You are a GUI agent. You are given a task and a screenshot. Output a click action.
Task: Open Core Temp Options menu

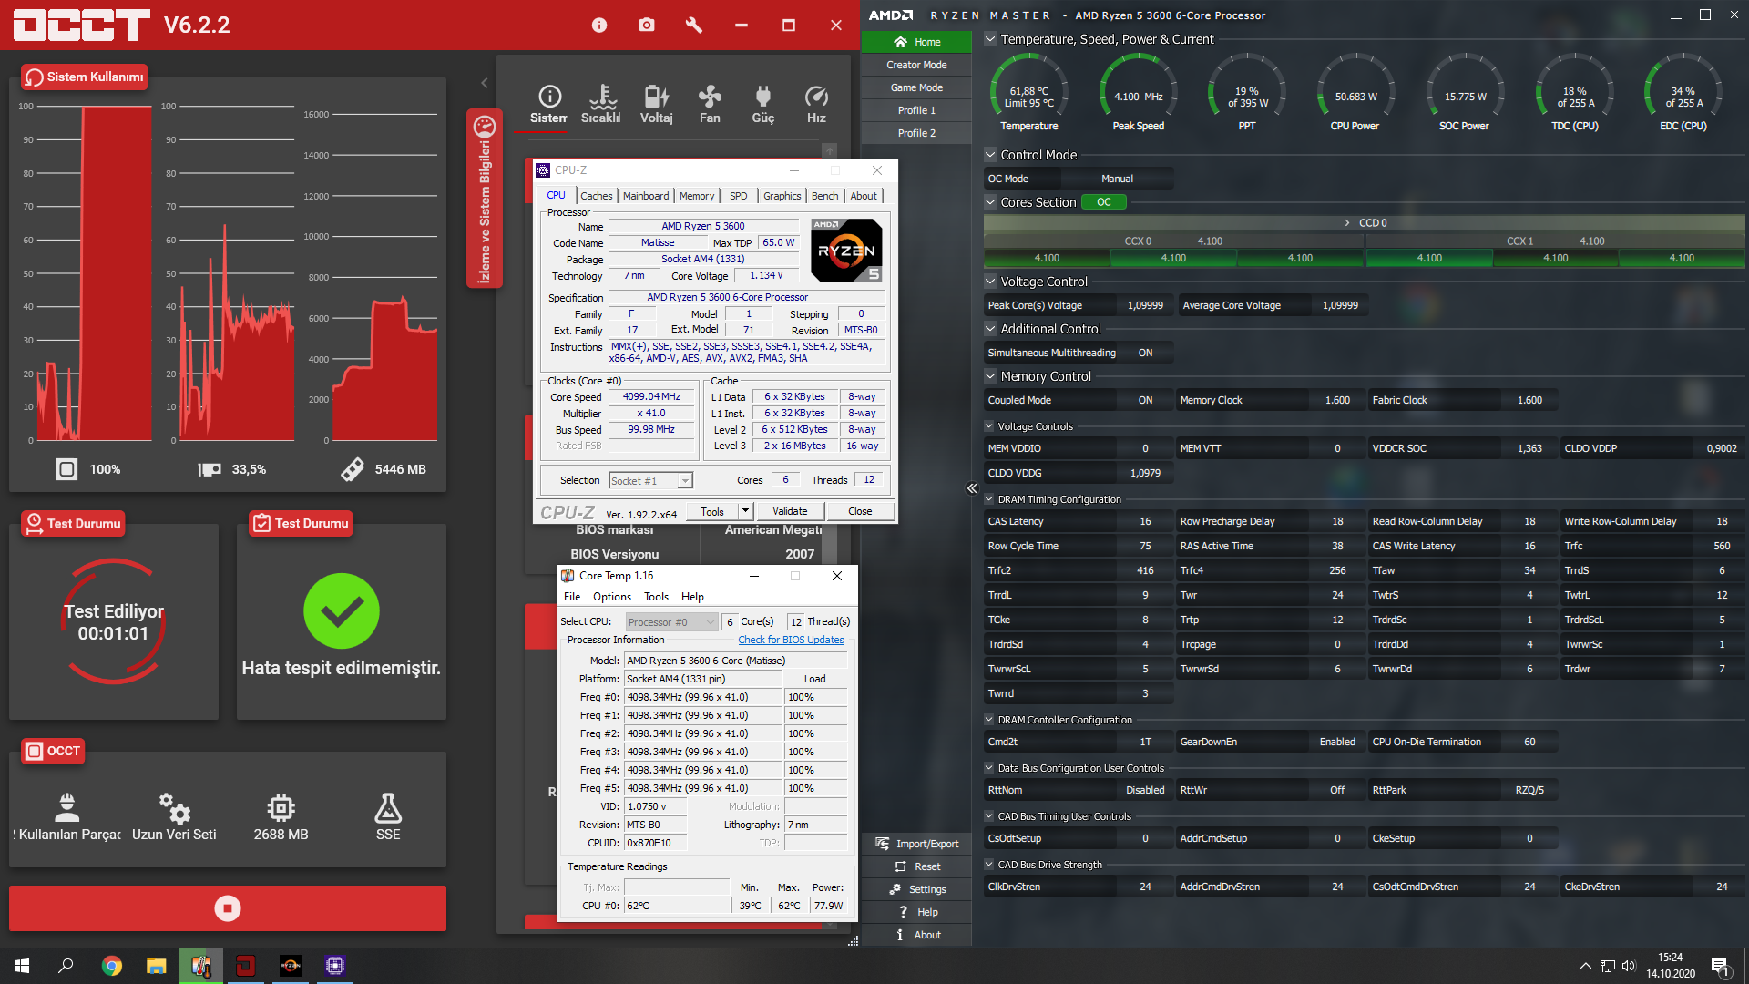click(x=611, y=597)
